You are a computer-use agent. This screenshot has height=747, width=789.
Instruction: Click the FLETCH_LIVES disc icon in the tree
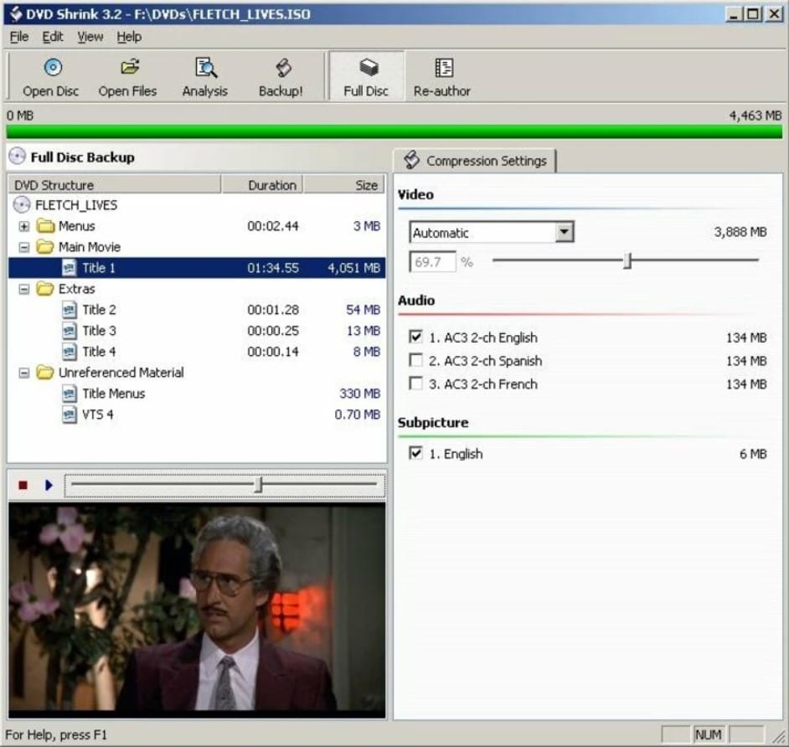[x=22, y=204]
